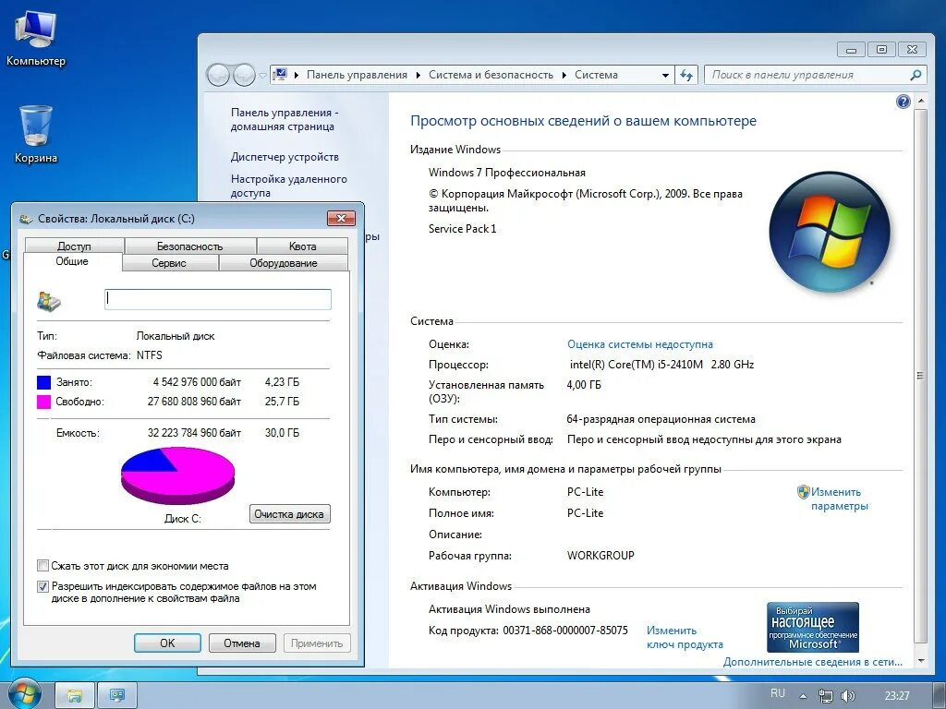Image resolution: width=946 pixels, height=709 pixels.
Task: Close the disk properties dialog
Action: 341,218
